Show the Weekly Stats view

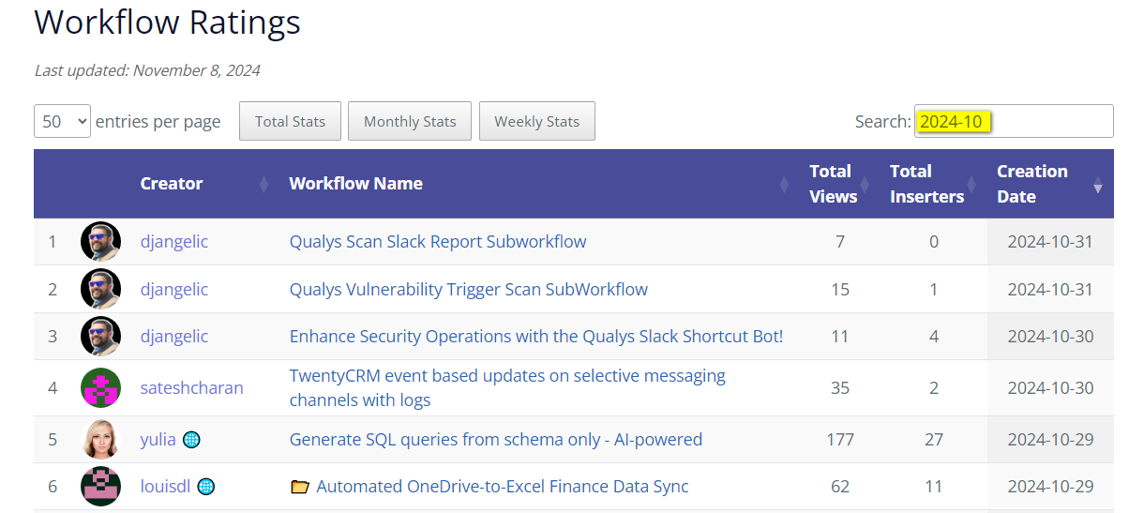(537, 121)
